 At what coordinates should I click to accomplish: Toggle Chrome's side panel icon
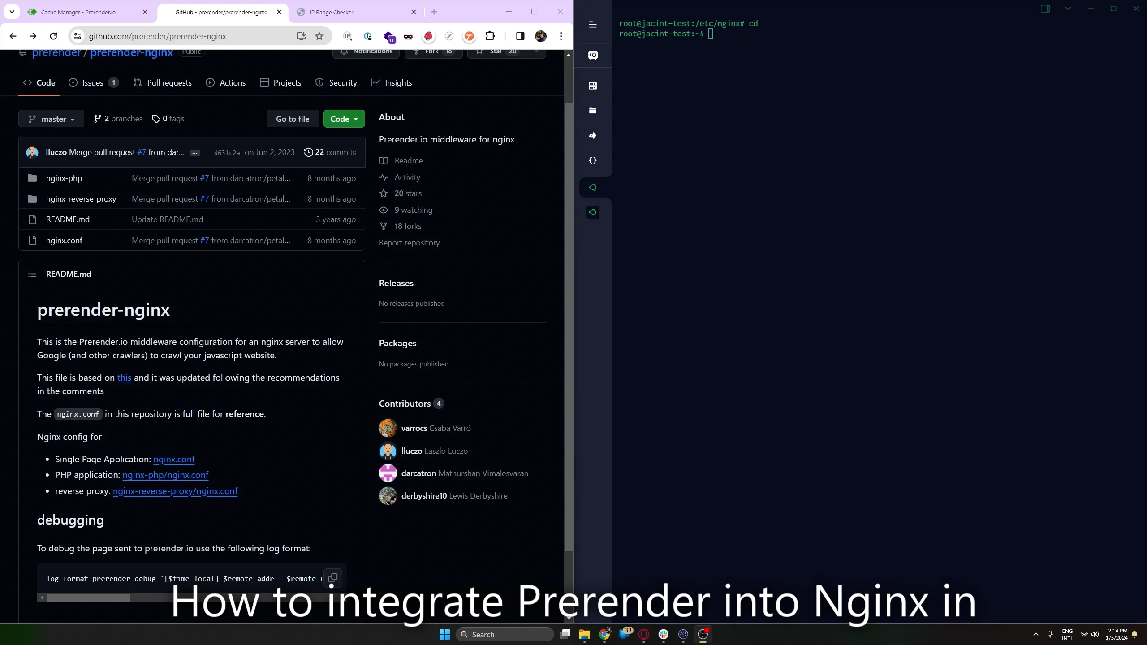tap(519, 36)
